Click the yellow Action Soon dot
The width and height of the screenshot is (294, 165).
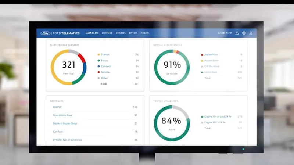pyautogui.click(x=202, y=61)
